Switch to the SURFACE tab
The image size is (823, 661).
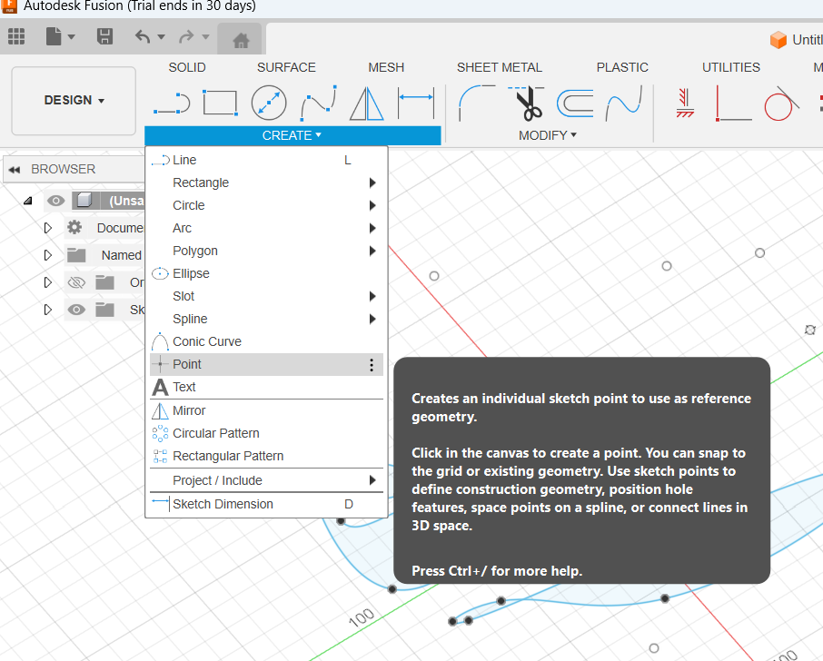tap(286, 68)
